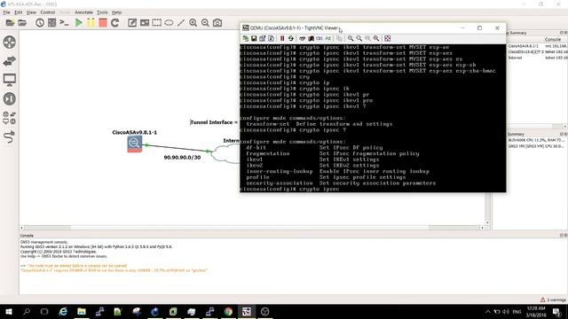568x319 pixels.
Task: Click the GNS3 Zoom out icon
Action: click(x=205, y=23)
